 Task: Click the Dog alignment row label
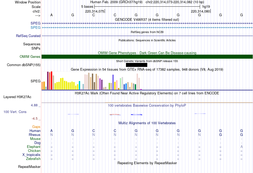pyautogui.click(x=38, y=143)
